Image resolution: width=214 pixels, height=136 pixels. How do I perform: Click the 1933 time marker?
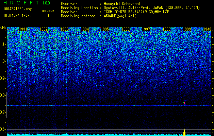(64, 29)
